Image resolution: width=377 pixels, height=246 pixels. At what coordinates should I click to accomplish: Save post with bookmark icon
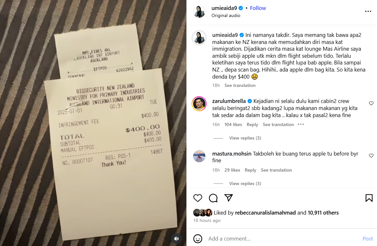369,198
